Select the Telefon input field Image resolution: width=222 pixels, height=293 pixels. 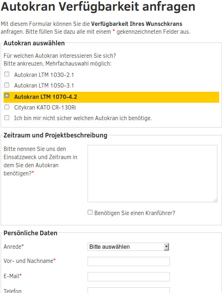click(x=128, y=290)
